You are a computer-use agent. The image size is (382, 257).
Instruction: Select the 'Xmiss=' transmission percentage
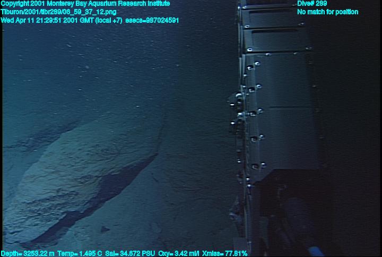[x=225, y=254]
